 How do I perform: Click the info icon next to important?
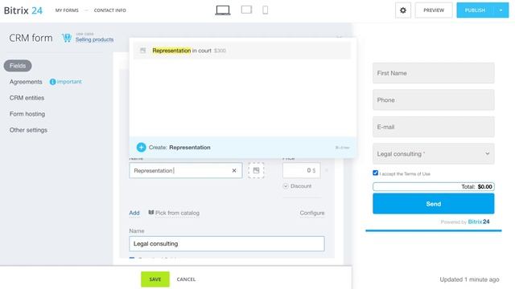(52, 82)
